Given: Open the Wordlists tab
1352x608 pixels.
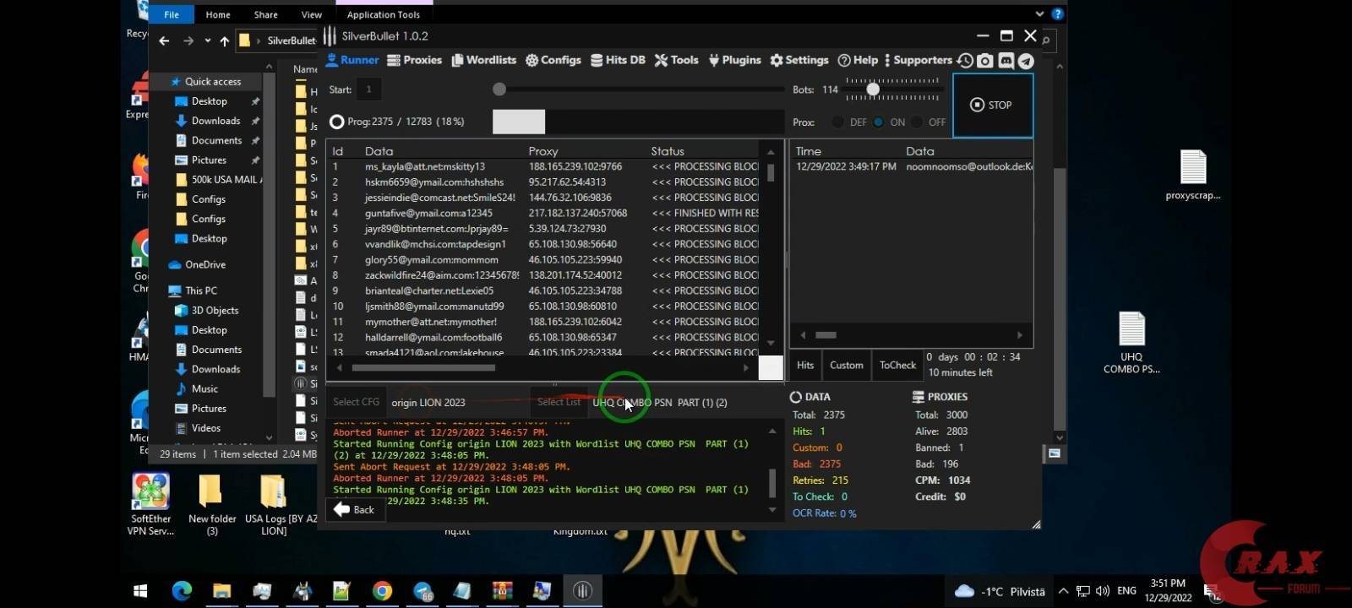Looking at the screenshot, I should [484, 60].
